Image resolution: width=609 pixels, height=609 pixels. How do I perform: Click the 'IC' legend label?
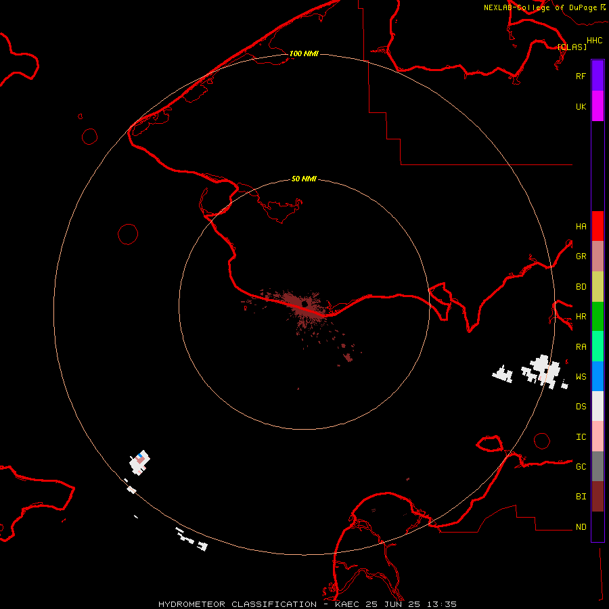pos(581,437)
